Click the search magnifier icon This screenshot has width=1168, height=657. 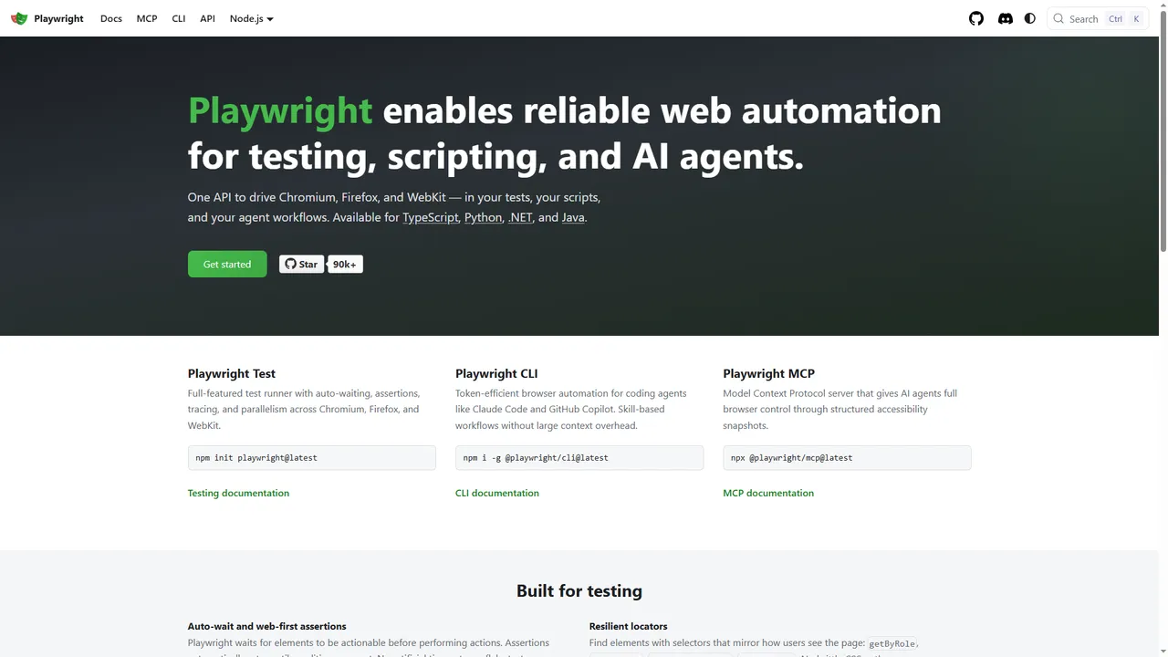click(x=1058, y=18)
